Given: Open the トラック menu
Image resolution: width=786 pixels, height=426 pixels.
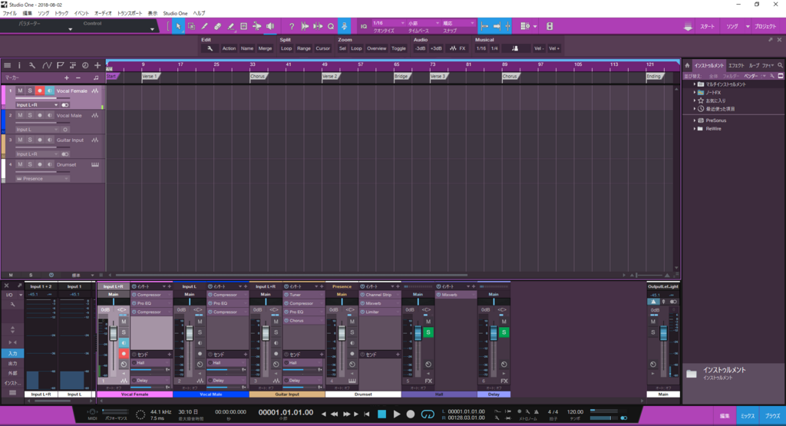Looking at the screenshot, I should point(61,13).
